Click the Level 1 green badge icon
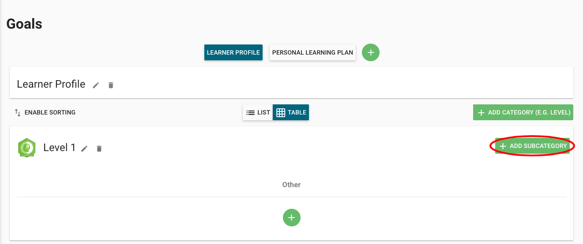Image resolution: width=583 pixels, height=244 pixels. [x=27, y=148]
